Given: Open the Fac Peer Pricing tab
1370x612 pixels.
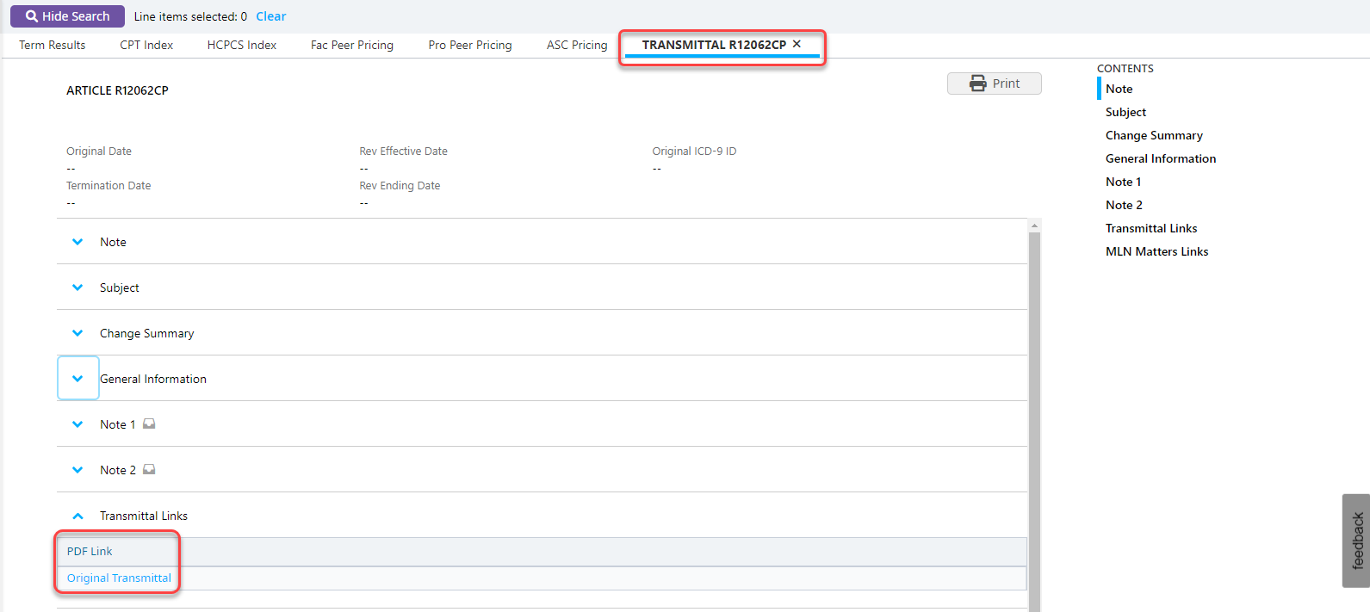Looking at the screenshot, I should 351,45.
